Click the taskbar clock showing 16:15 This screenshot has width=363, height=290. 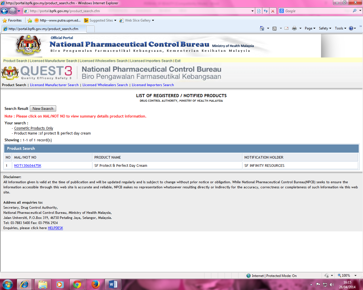click(x=347, y=285)
